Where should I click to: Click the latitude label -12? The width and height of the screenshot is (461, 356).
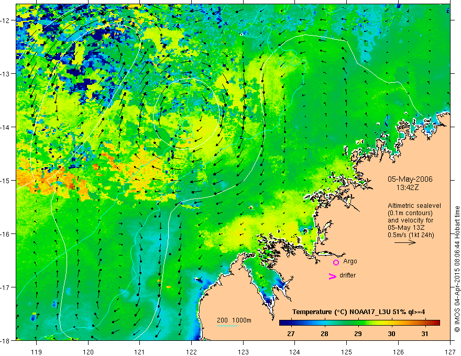[x=6, y=20]
